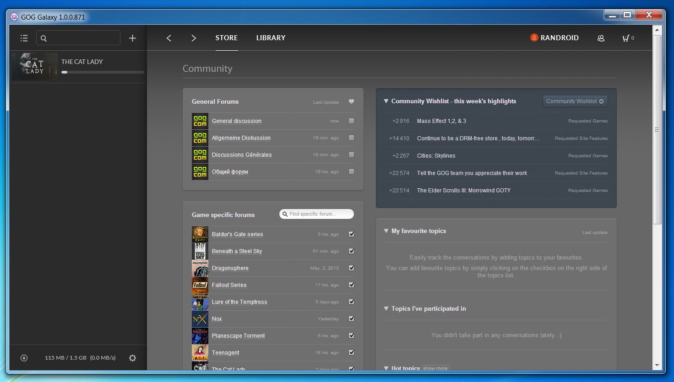Collapse the Community Wishlist highlights section
674x382 pixels.
[386, 101]
